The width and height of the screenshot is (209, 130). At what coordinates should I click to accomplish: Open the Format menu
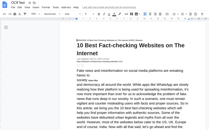click(x=46, y=7)
